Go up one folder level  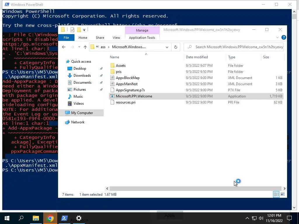click(85, 47)
